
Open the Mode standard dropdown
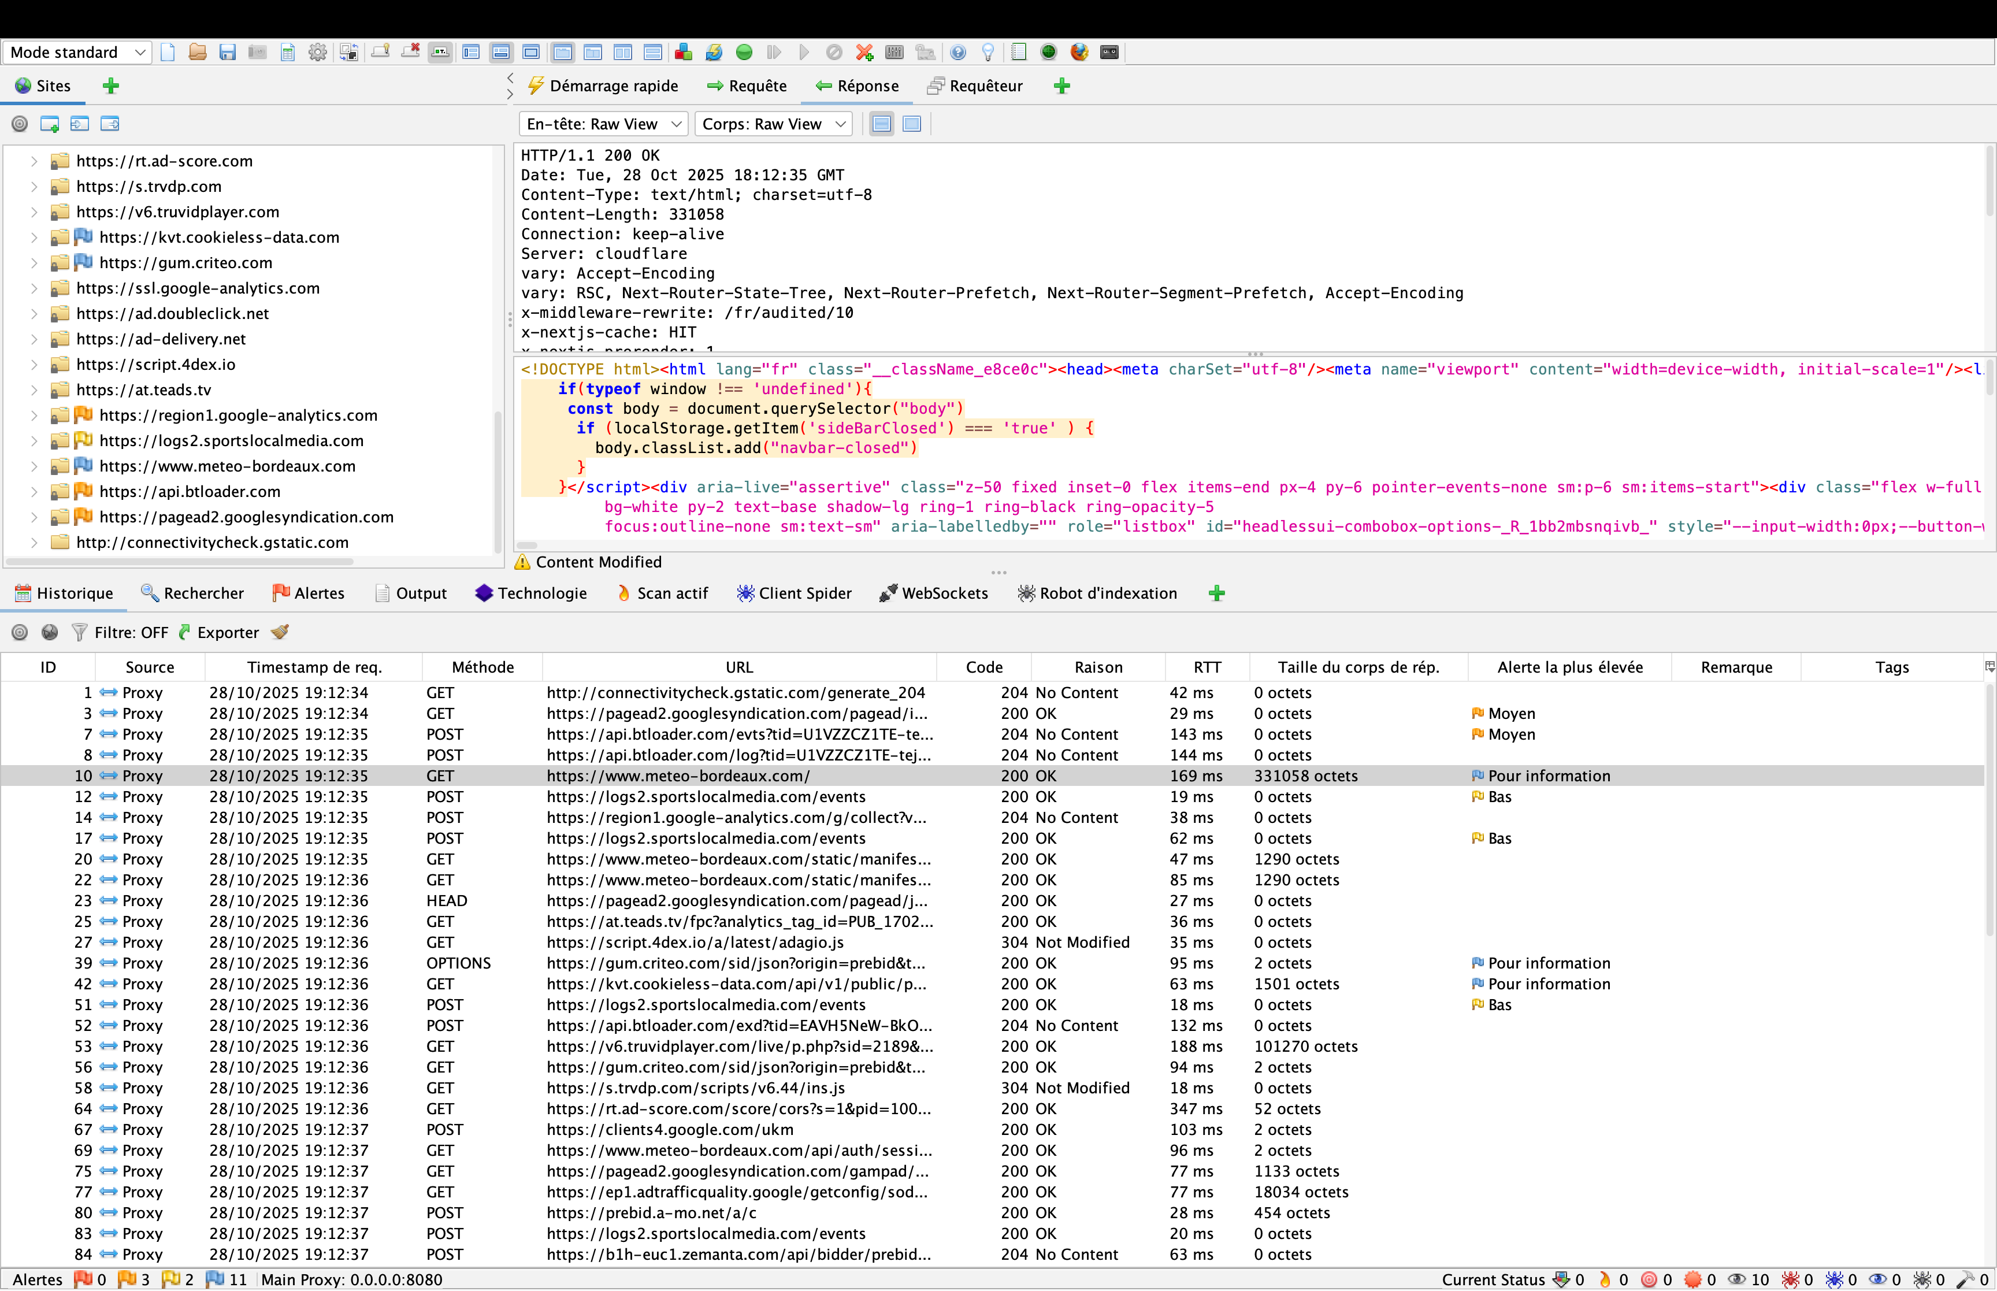76,52
